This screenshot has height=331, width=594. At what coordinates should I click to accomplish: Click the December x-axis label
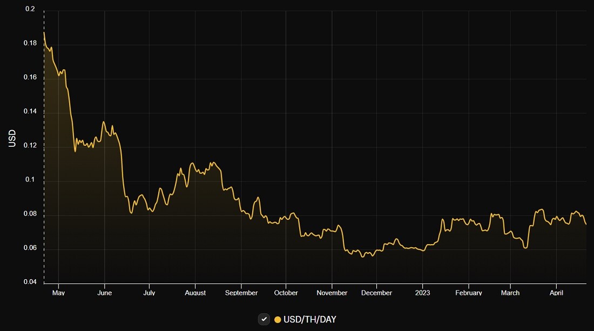click(x=376, y=293)
